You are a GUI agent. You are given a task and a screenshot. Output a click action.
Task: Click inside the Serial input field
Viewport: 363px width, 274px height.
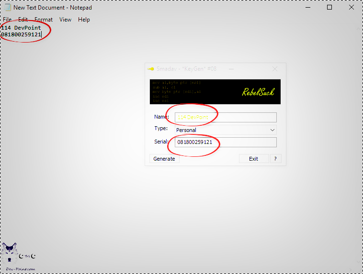[x=225, y=142]
